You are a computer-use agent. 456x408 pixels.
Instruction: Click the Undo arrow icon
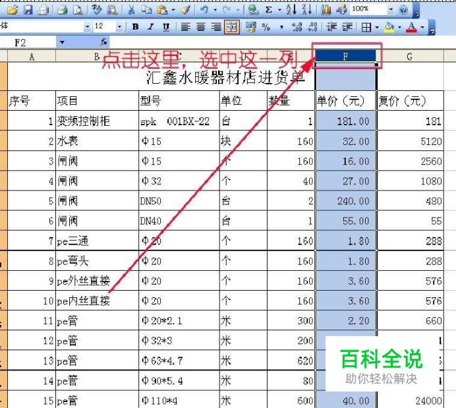pos(204,10)
